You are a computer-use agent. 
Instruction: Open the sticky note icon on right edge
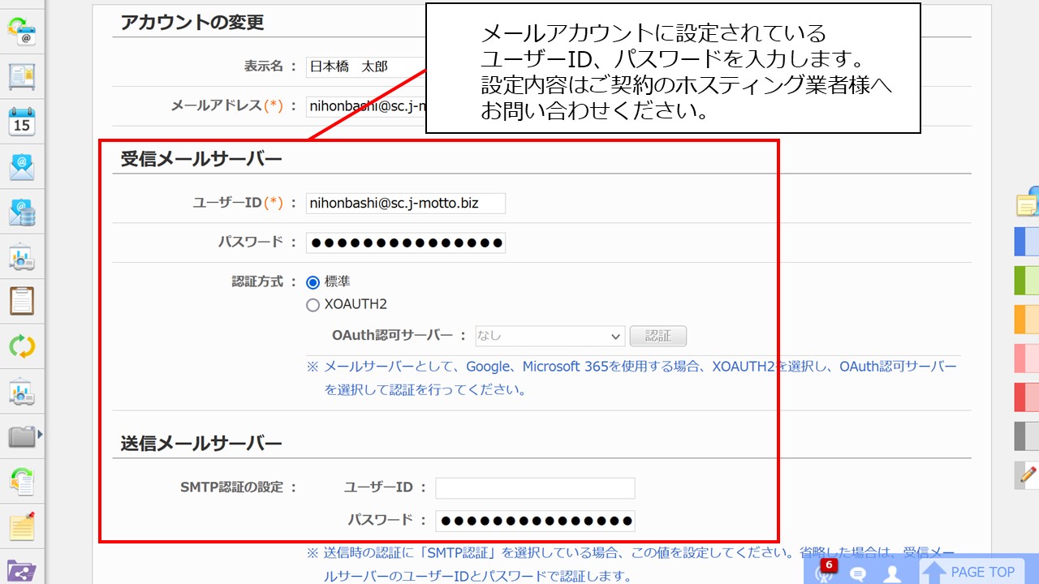point(1028,203)
